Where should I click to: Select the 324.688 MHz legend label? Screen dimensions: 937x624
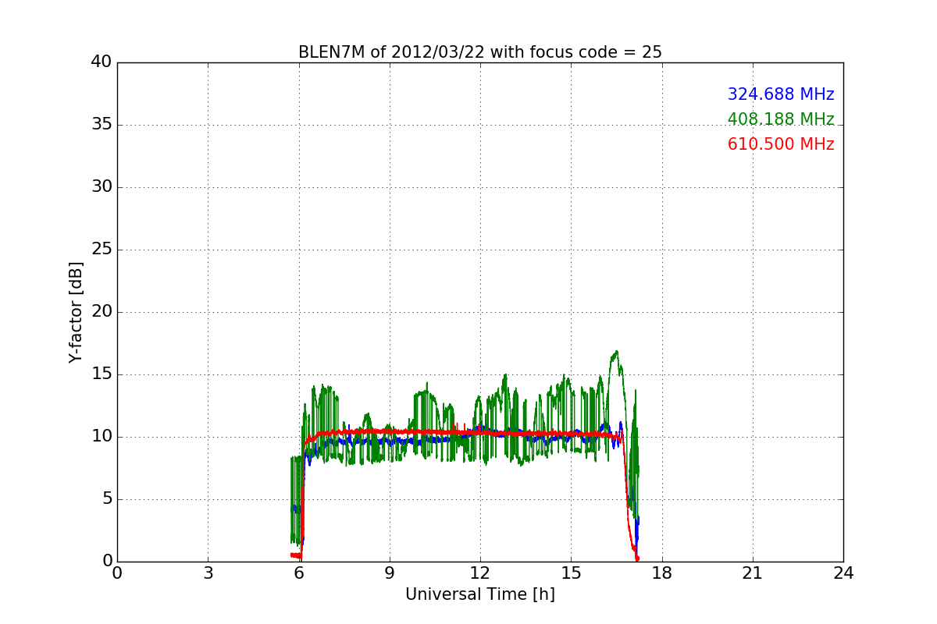coord(781,94)
